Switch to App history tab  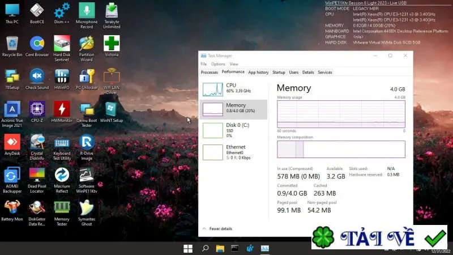click(258, 73)
